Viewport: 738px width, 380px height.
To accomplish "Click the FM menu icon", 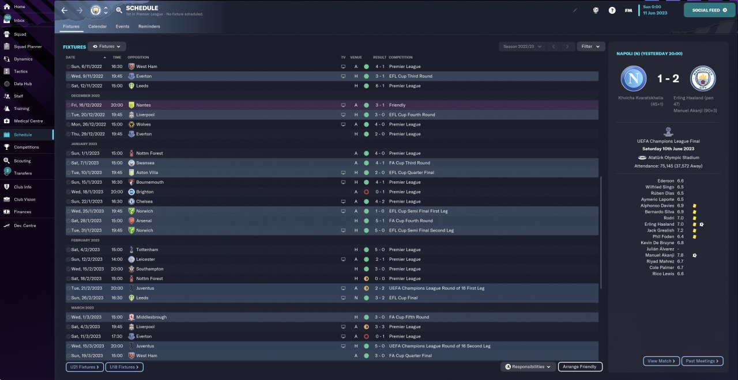I will (x=628, y=10).
